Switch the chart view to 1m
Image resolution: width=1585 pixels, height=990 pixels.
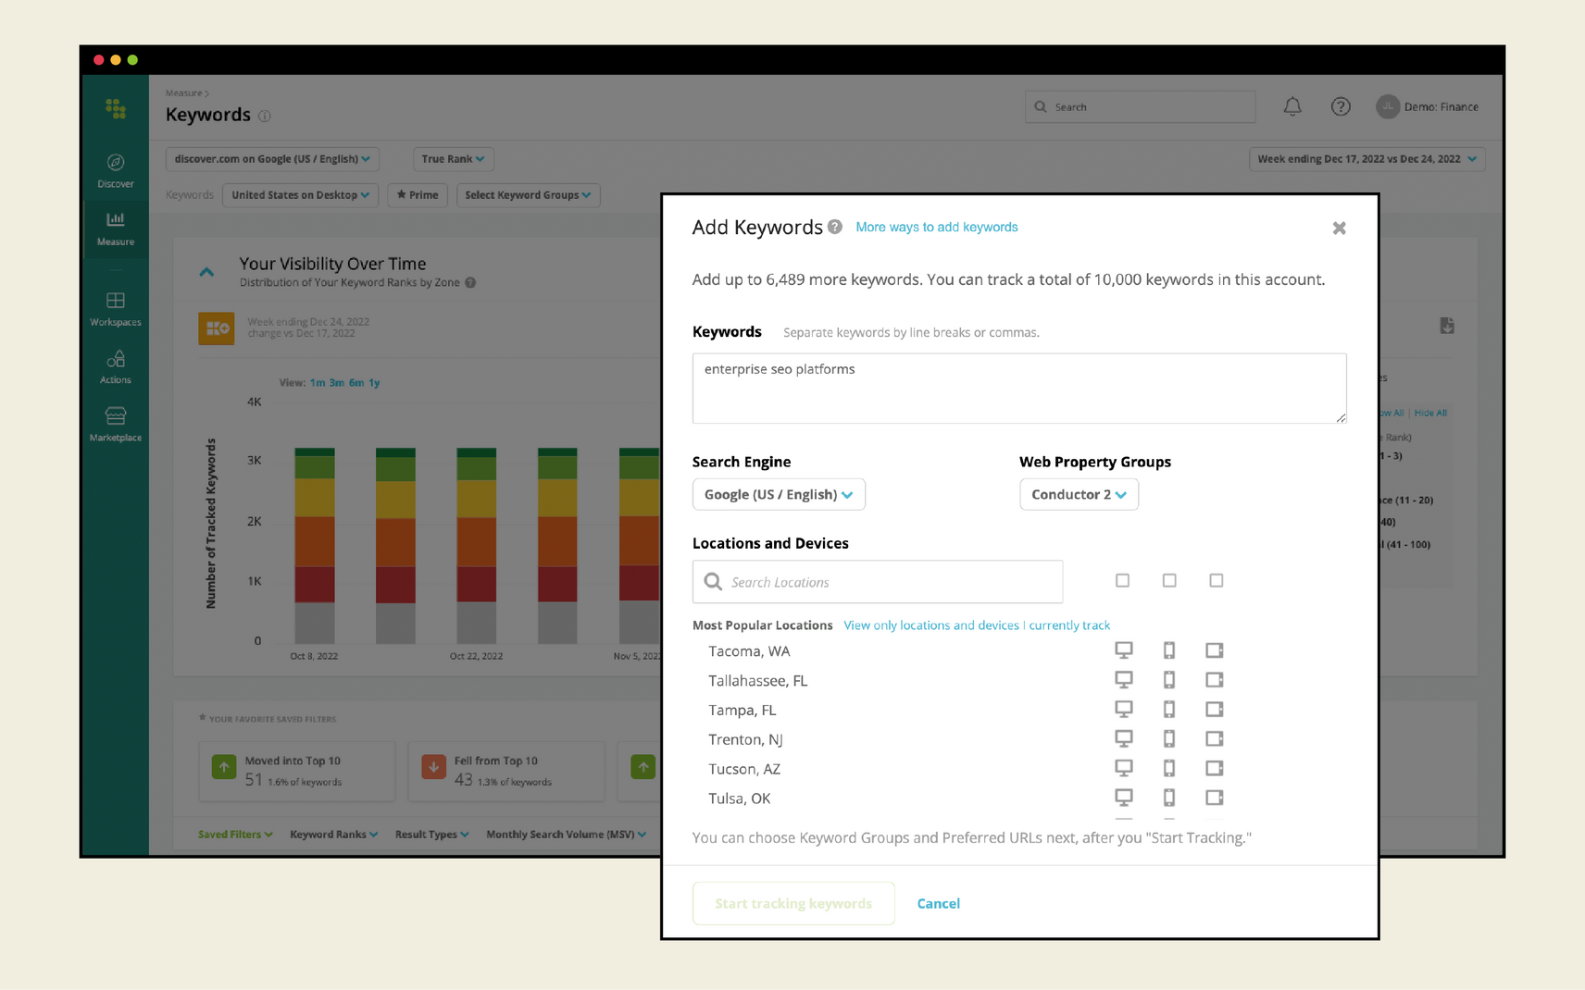(x=318, y=383)
